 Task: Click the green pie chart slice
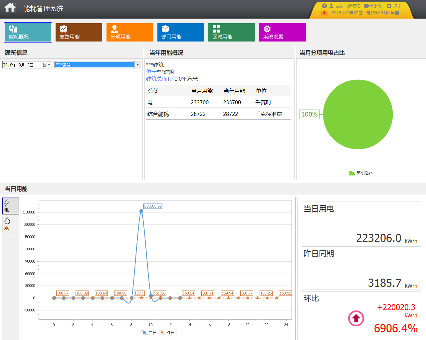(358, 115)
